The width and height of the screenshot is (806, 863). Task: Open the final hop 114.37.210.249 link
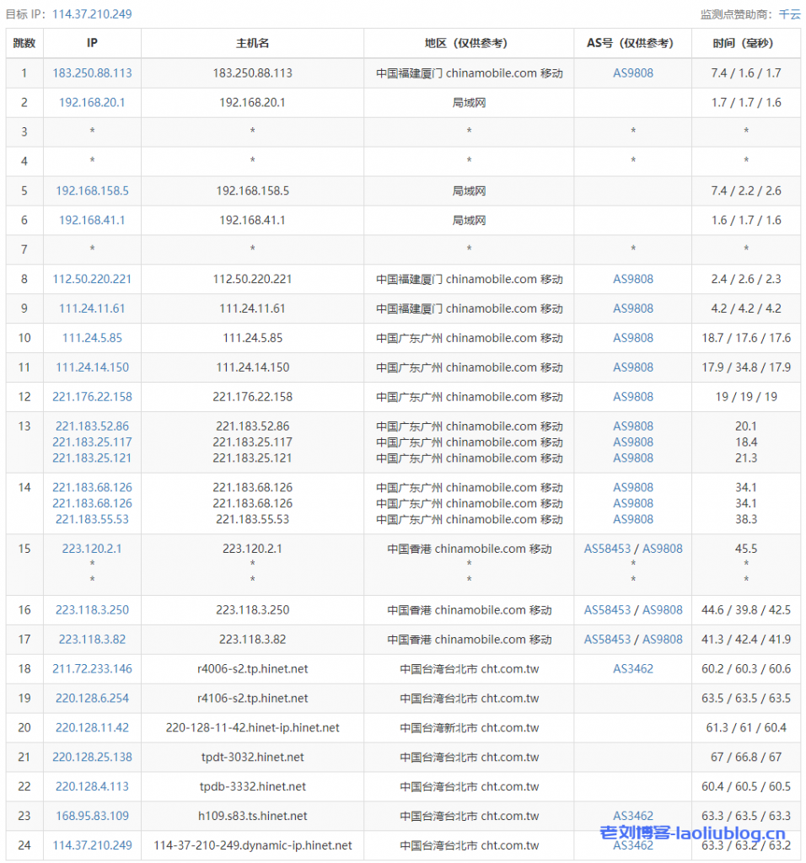pos(92,845)
